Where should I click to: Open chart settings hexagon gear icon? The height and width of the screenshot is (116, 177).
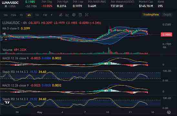(x=74, y=15)
